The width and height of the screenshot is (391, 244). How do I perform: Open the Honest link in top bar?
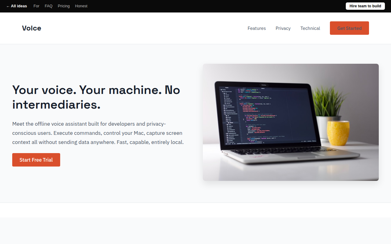click(x=81, y=6)
